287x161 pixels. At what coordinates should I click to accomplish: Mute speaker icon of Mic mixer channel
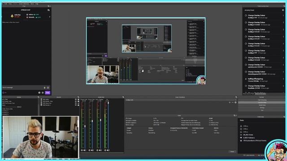tap(108, 150)
